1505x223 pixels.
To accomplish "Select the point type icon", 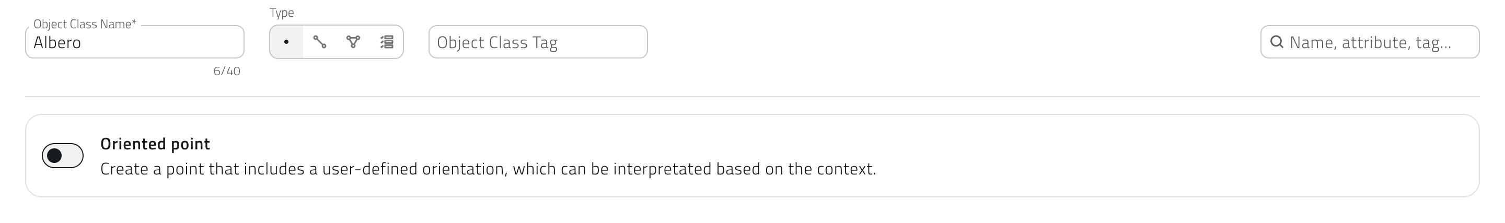I will pos(286,42).
